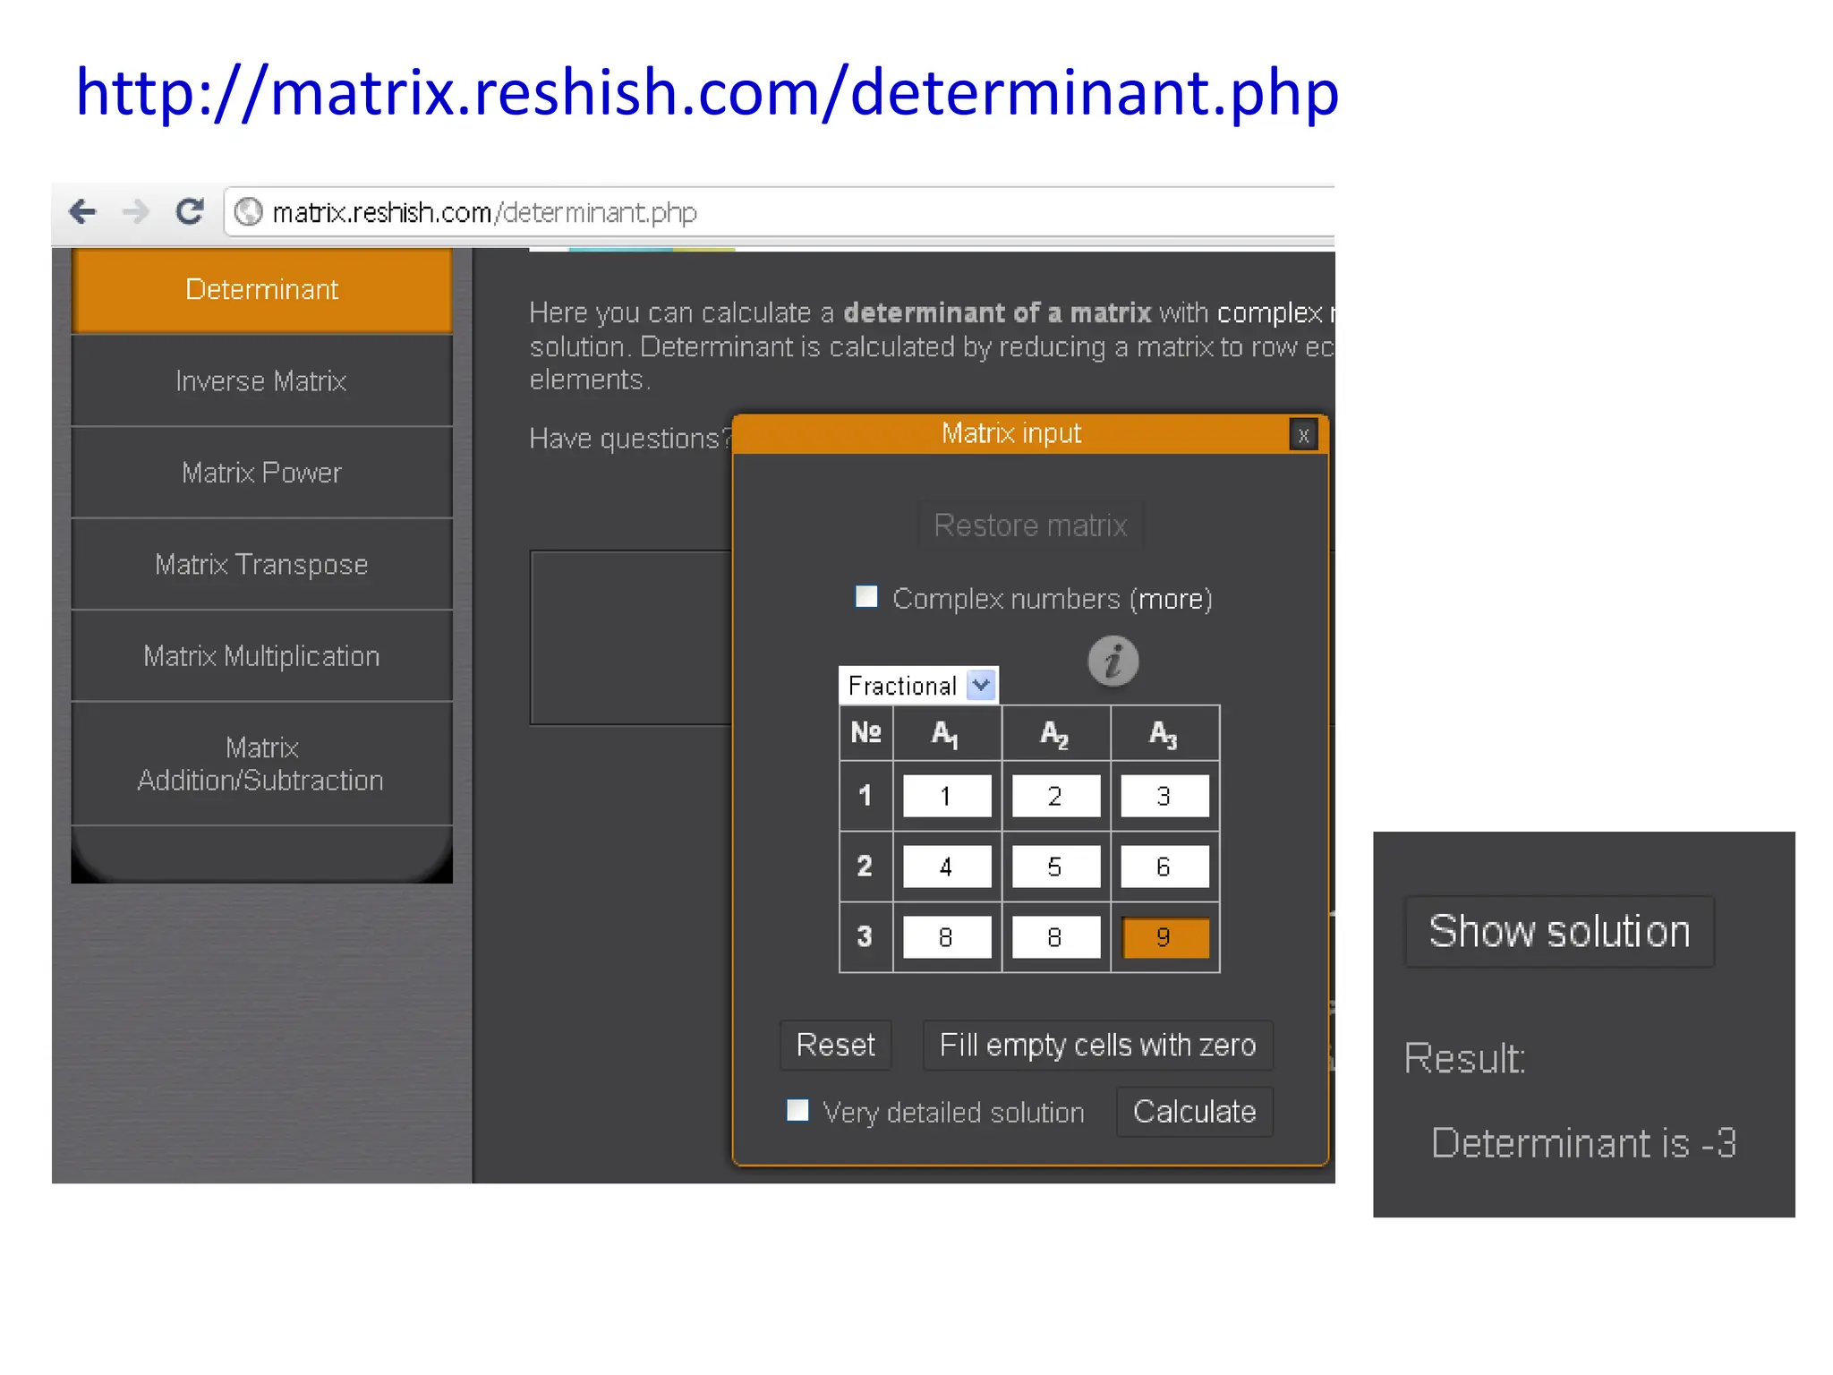Click matrix cell row 1 column A3
Screen dimensions: 1833x1375
tap(1164, 796)
